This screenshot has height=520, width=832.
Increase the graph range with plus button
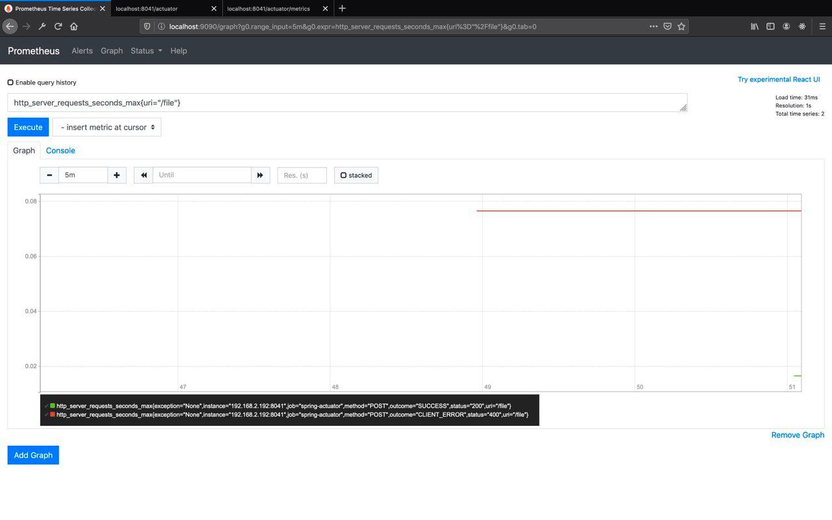click(116, 175)
